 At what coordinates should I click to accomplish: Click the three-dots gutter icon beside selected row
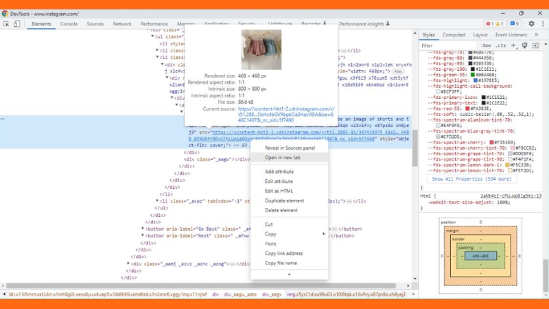pyautogui.click(x=3, y=119)
